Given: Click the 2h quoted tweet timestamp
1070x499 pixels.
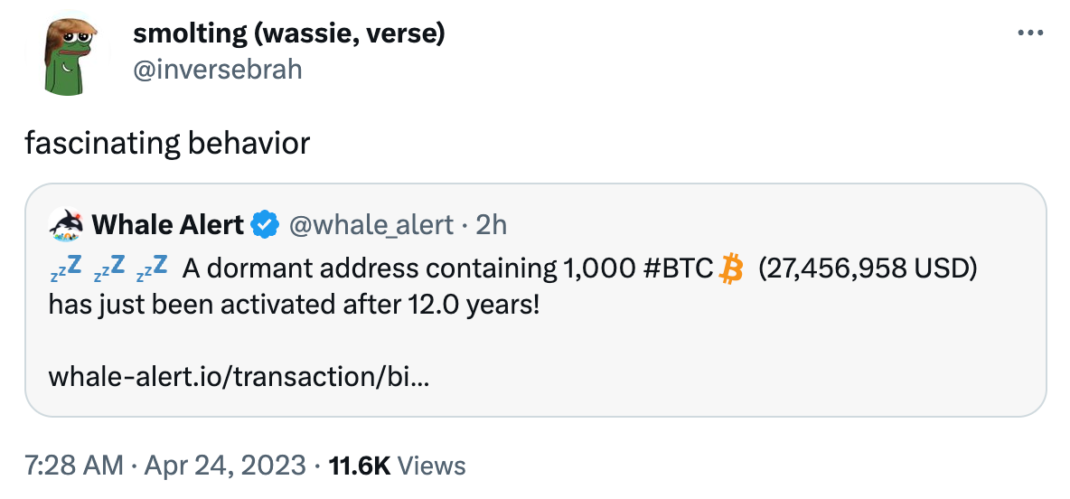Looking at the screenshot, I should [492, 224].
